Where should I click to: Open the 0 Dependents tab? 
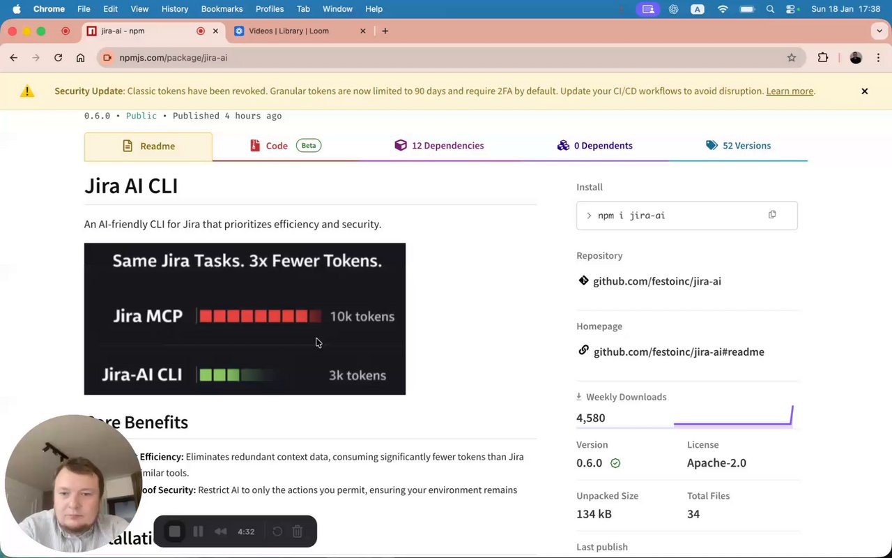(x=595, y=146)
